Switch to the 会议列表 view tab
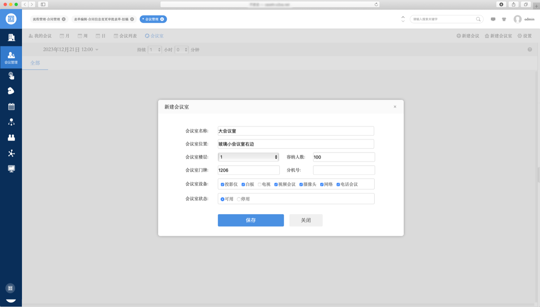540x307 pixels. coord(125,36)
